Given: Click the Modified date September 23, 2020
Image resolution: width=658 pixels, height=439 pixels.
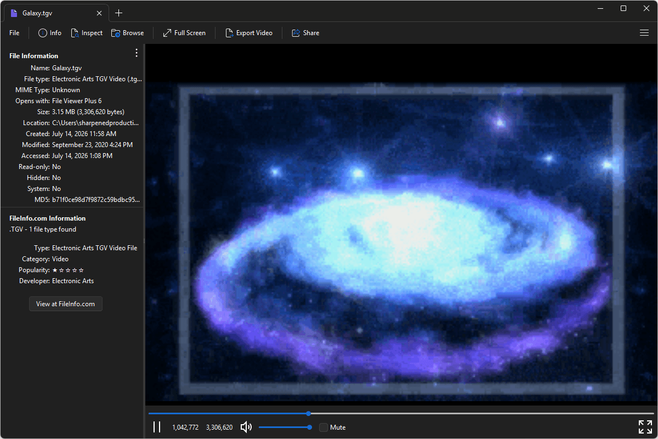Looking at the screenshot, I should [x=92, y=145].
